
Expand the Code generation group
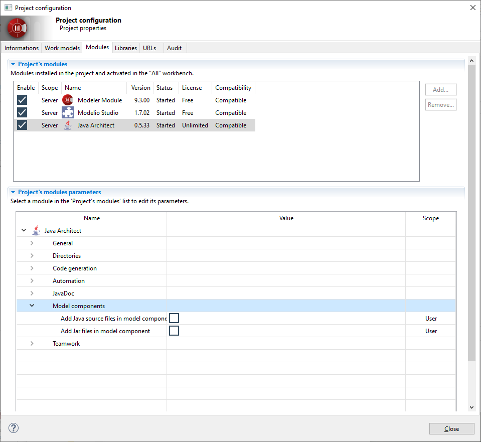click(x=32, y=268)
